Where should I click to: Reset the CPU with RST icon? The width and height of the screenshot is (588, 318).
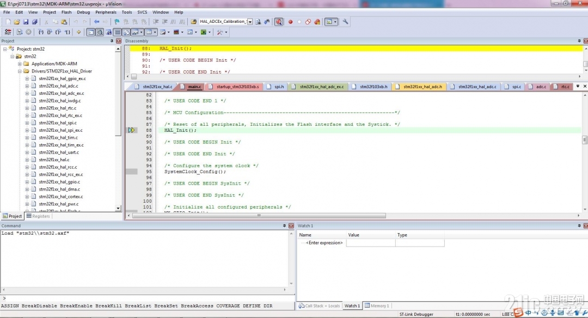(8, 32)
